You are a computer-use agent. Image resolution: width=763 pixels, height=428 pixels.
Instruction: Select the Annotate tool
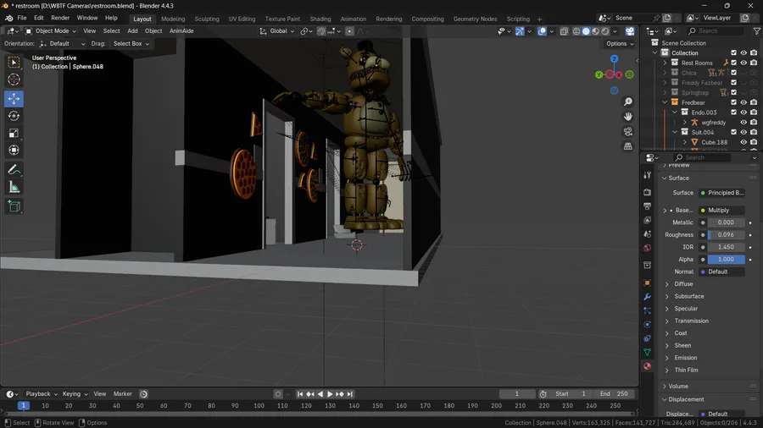pos(14,170)
